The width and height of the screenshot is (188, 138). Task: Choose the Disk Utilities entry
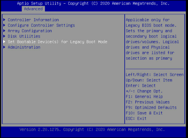point(24,36)
